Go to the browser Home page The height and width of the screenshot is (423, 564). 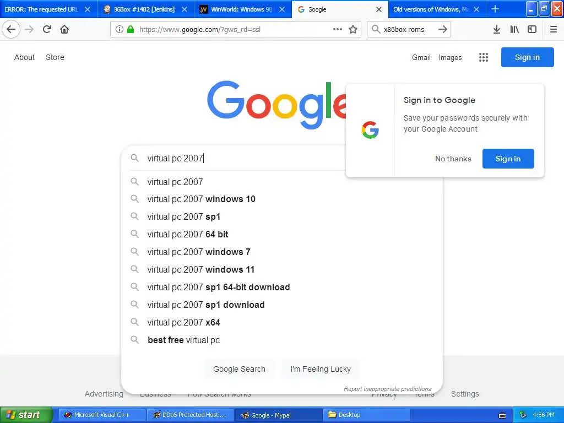click(64, 30)
